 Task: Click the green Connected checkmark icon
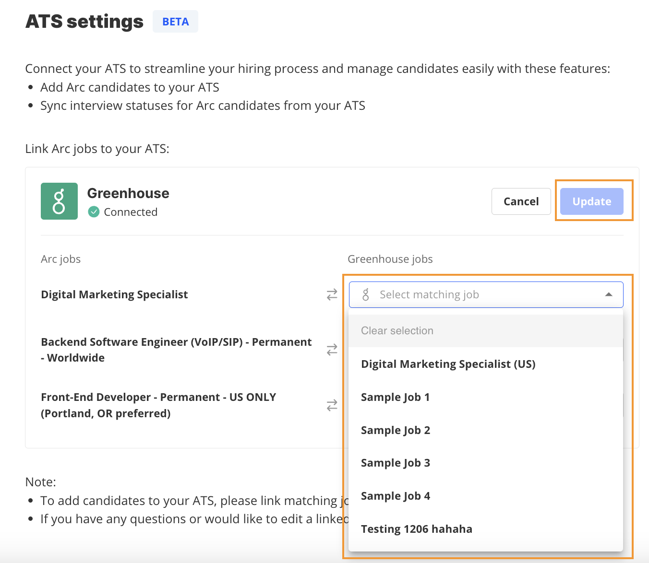point(94,212)
